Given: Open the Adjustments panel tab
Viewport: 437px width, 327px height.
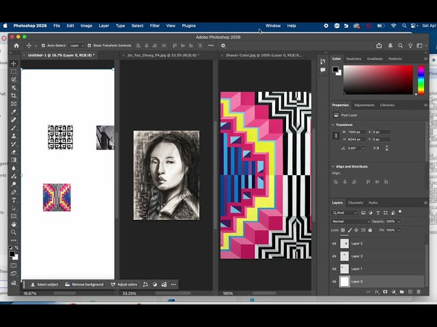Looking at the screenshot, I should click(364, 105).
